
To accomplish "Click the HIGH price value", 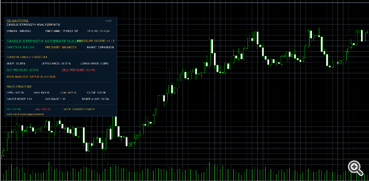I will [x=41, y=92].
